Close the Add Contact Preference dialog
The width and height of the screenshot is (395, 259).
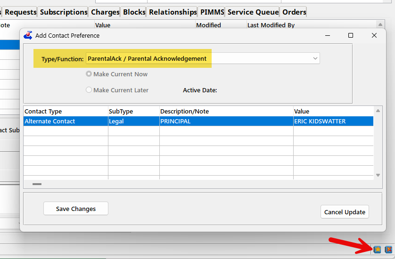tap(374, 35)
